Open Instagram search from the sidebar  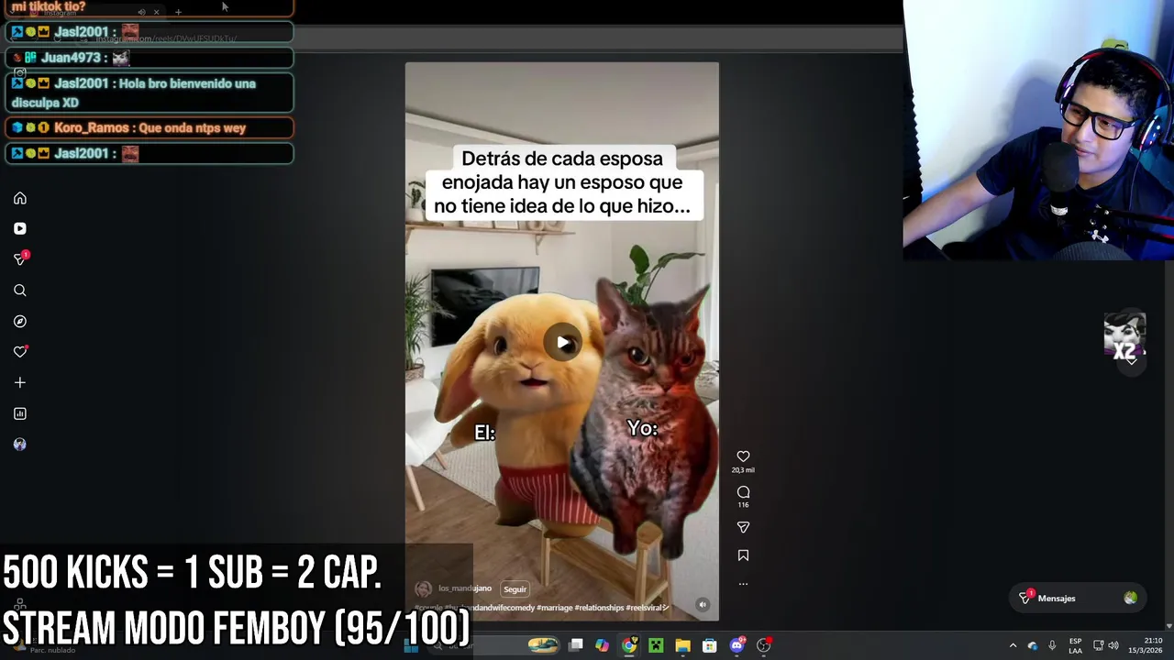click(20, 291)
